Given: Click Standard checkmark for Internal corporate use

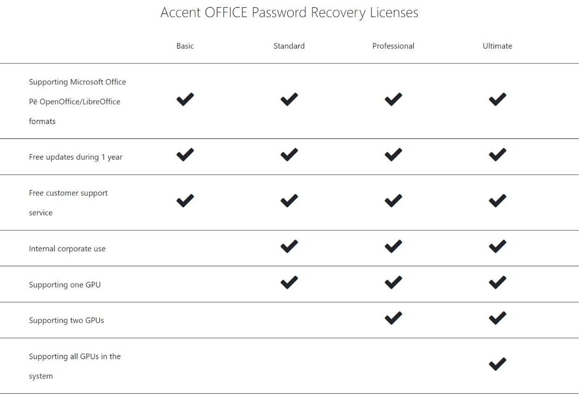Looking at the screenshot, I should (x=289, y=246).
